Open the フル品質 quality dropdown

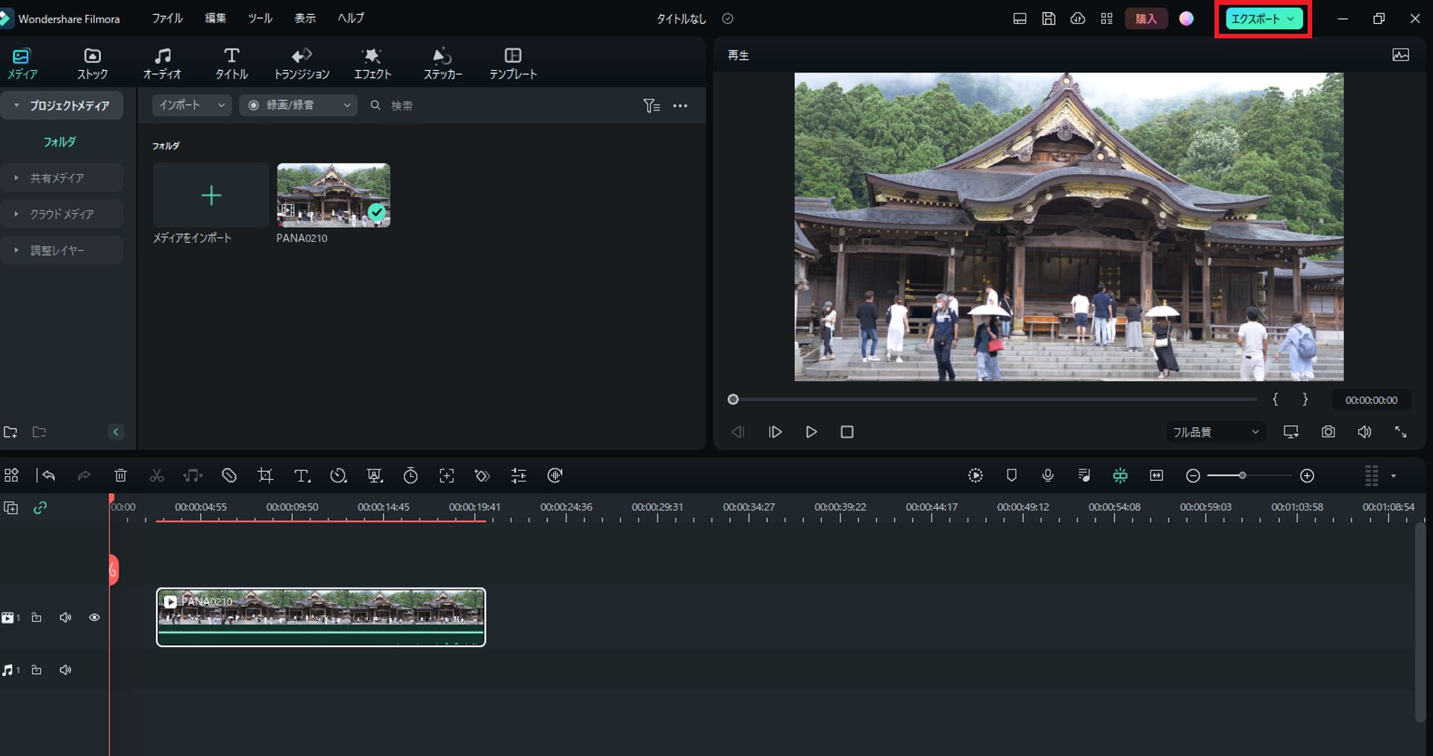point(1215,432)
